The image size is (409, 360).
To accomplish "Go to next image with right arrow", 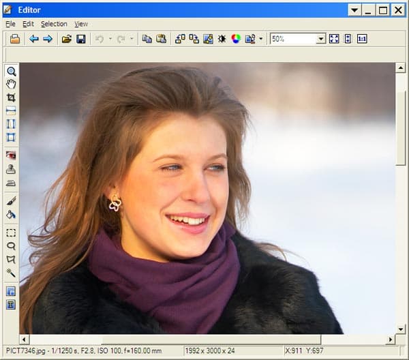I will [x=48, y=39].
